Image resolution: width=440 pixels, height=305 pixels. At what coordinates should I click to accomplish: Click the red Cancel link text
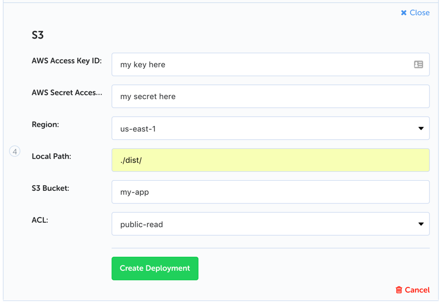[x=417, y=290]
